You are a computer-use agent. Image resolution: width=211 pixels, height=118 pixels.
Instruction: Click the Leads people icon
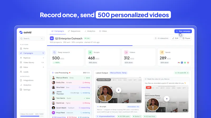21,72
